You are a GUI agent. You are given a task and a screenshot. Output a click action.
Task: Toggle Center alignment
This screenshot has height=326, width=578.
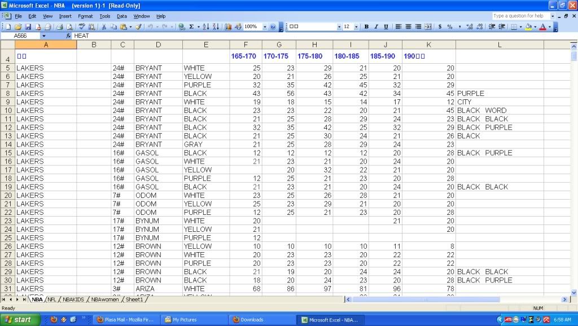point(409,27)
